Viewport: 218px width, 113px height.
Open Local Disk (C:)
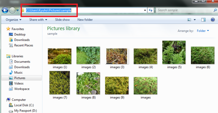[24, 105]
